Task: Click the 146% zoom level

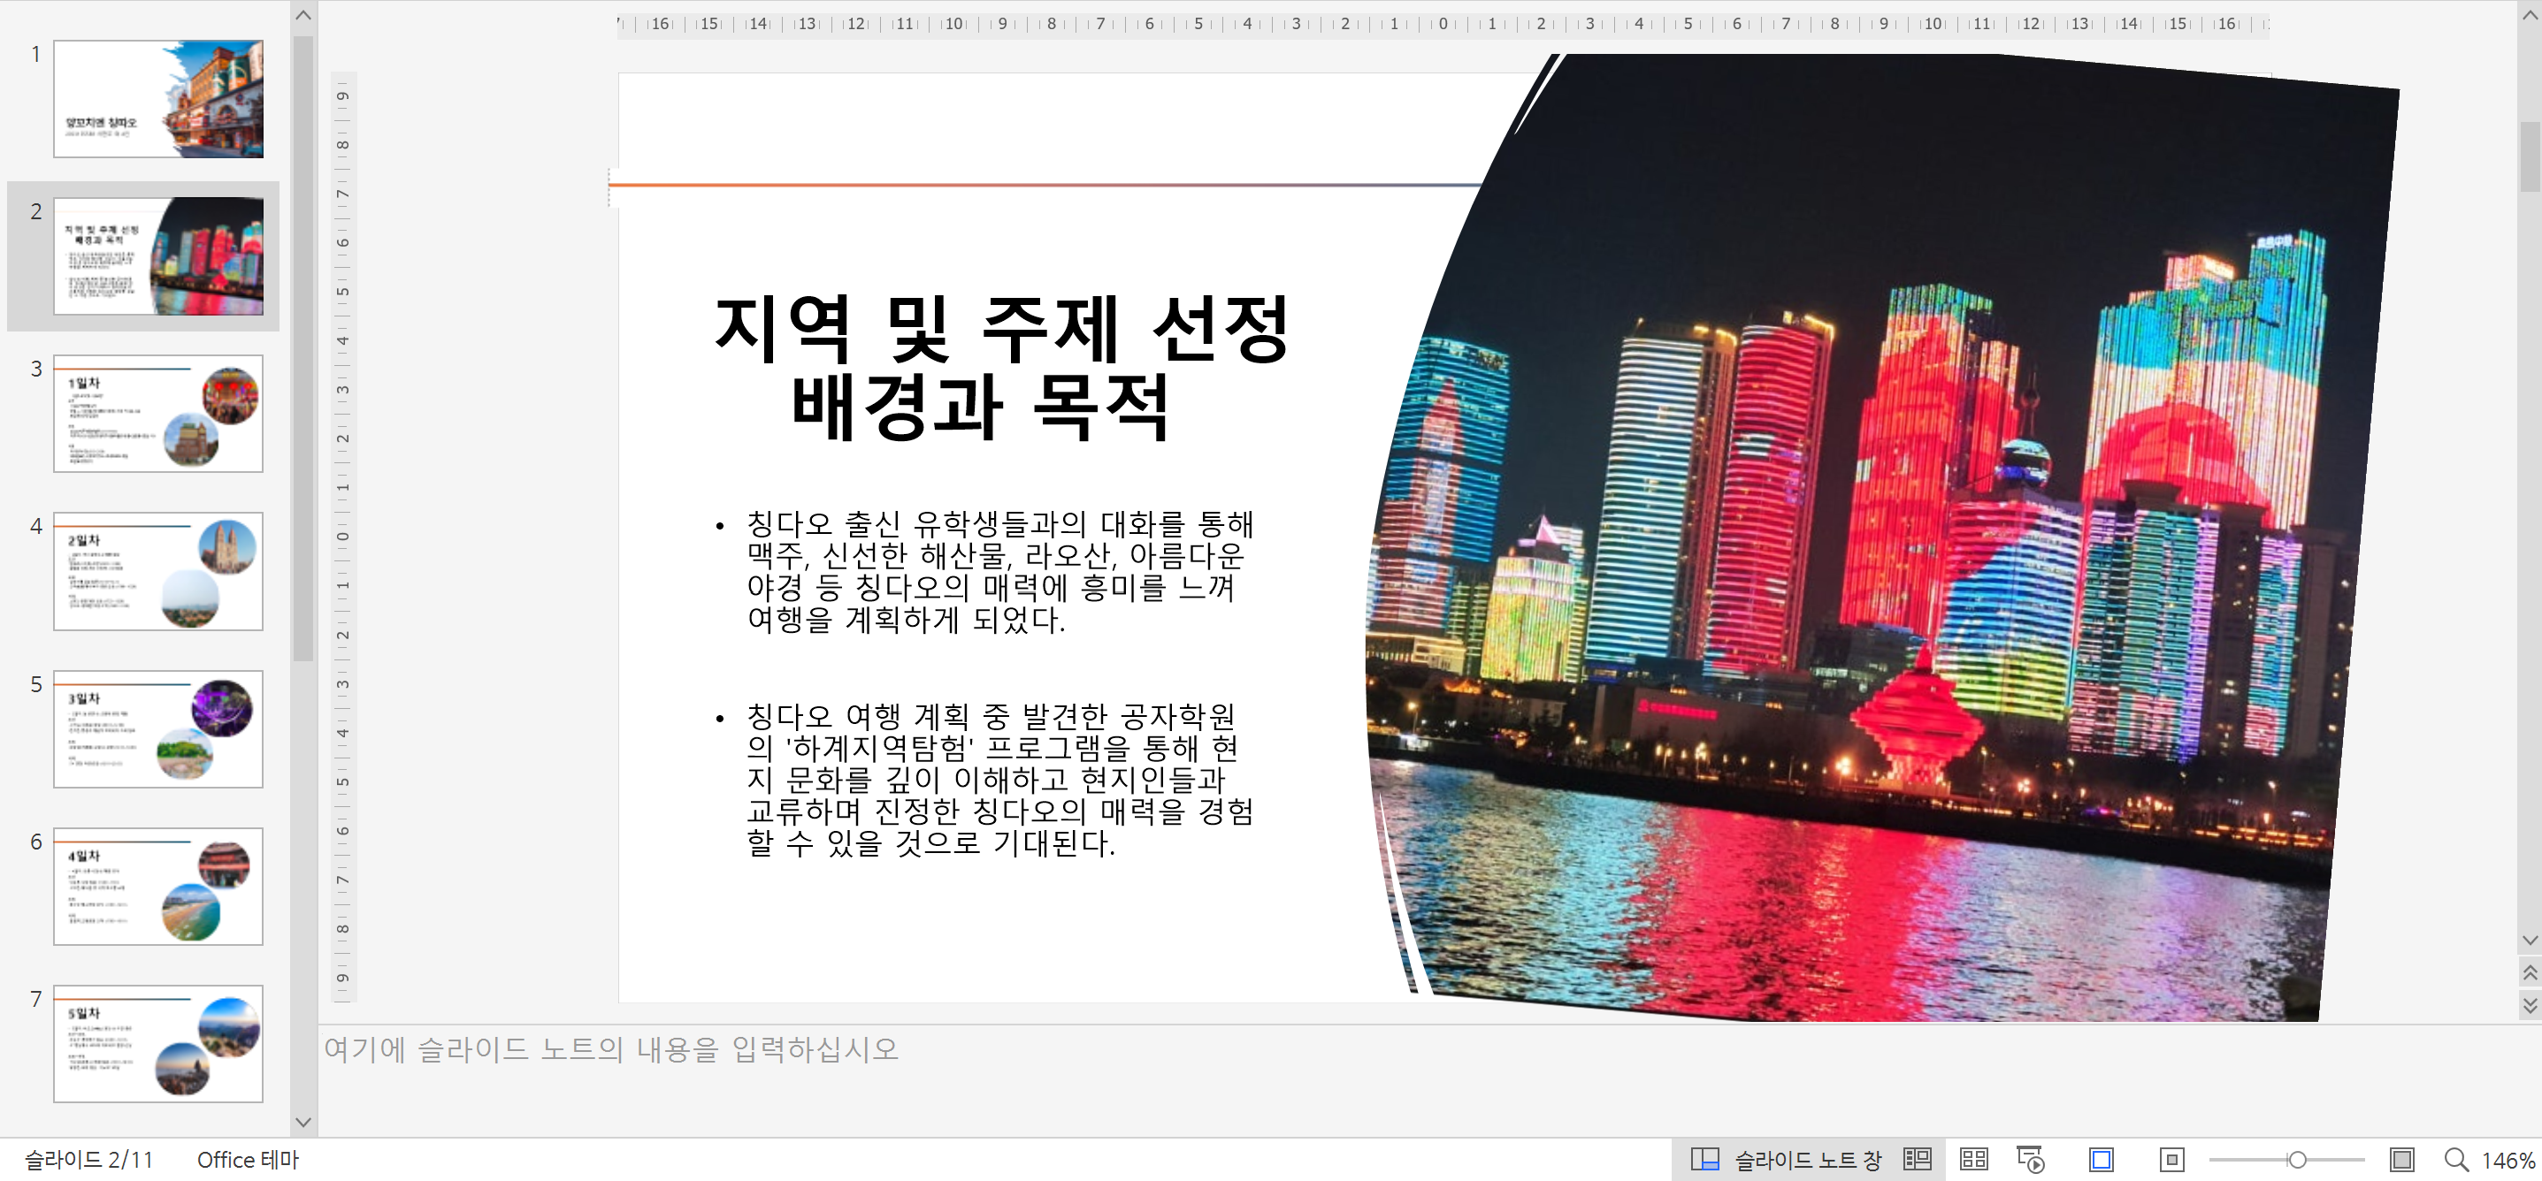Action: (x=2507, y=1161)
